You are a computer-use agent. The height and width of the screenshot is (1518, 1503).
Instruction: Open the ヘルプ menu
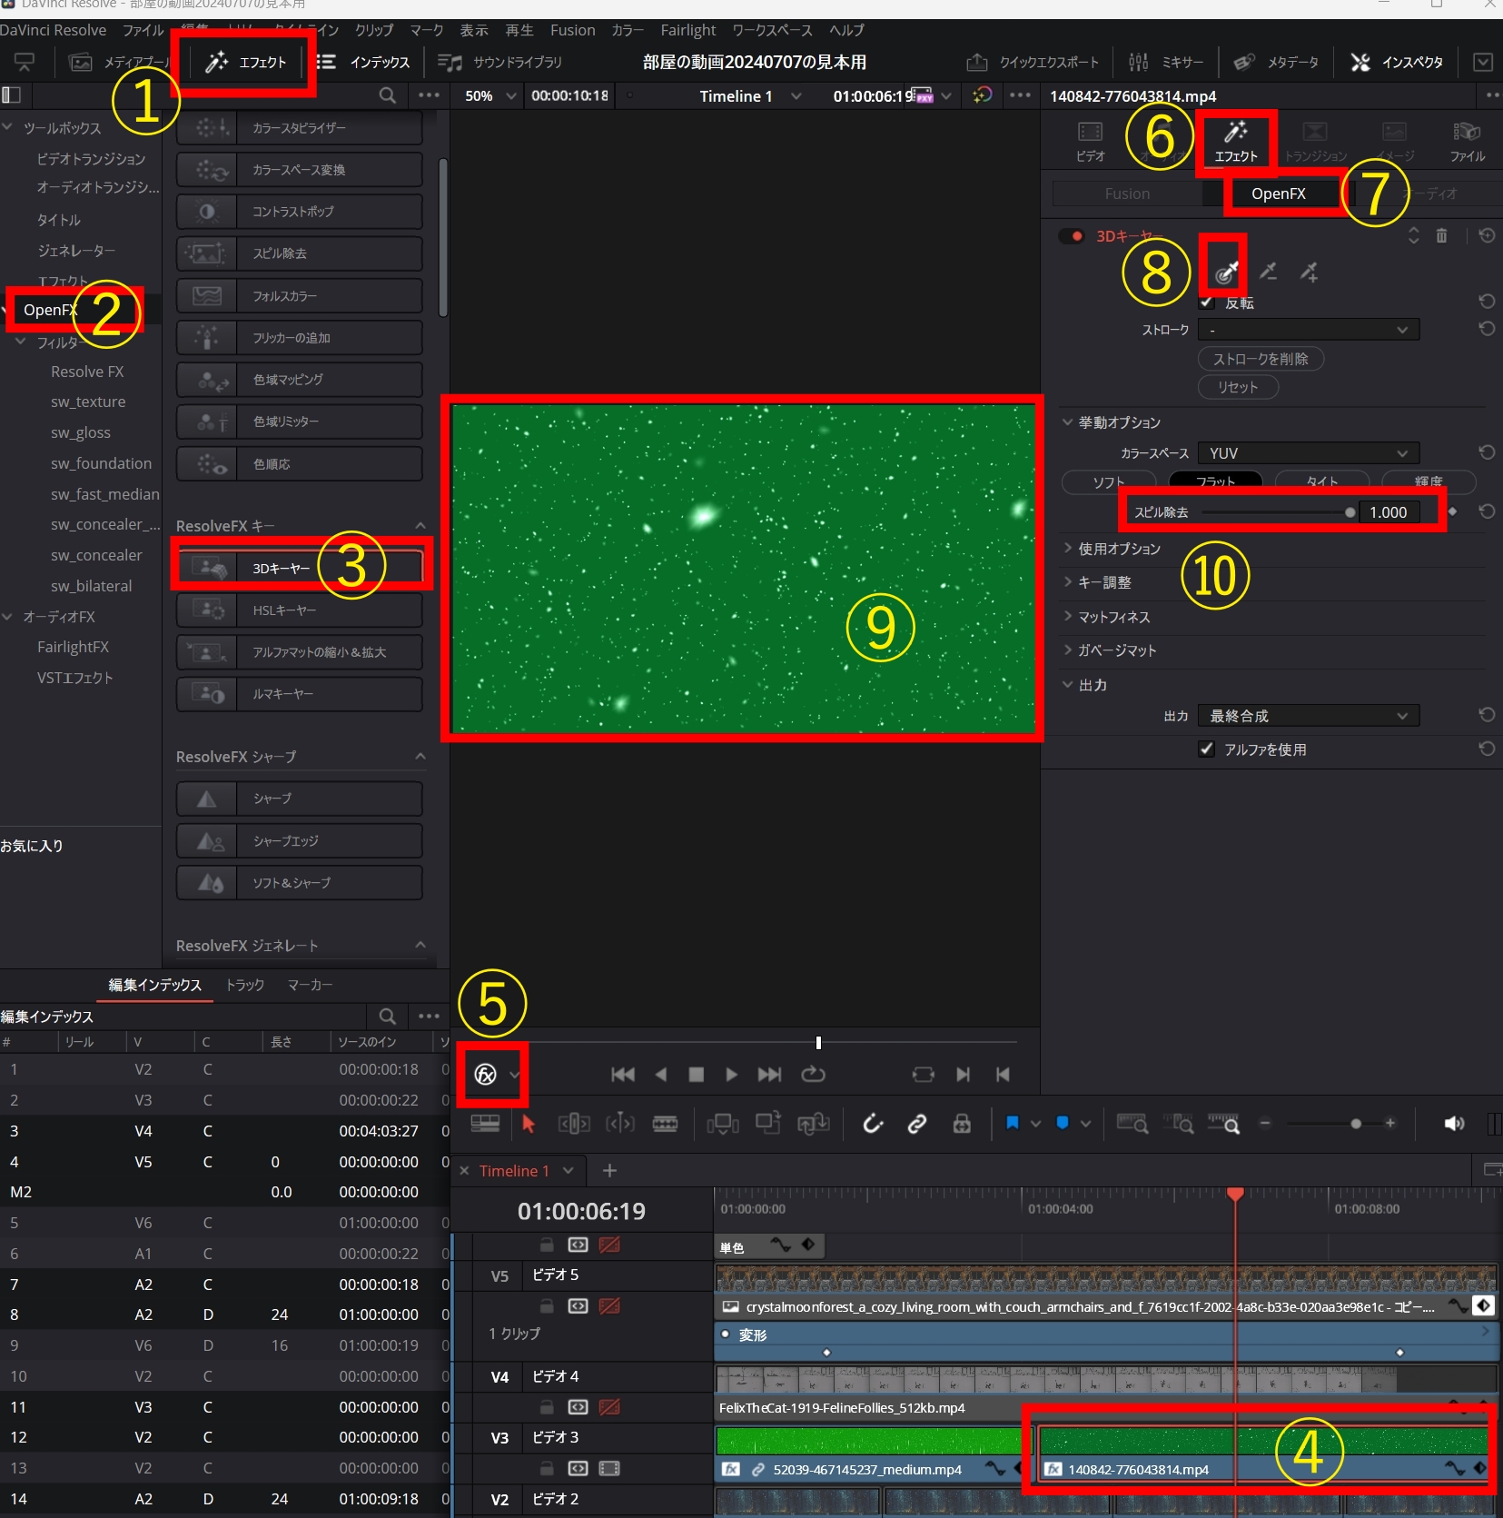(846, 30)
